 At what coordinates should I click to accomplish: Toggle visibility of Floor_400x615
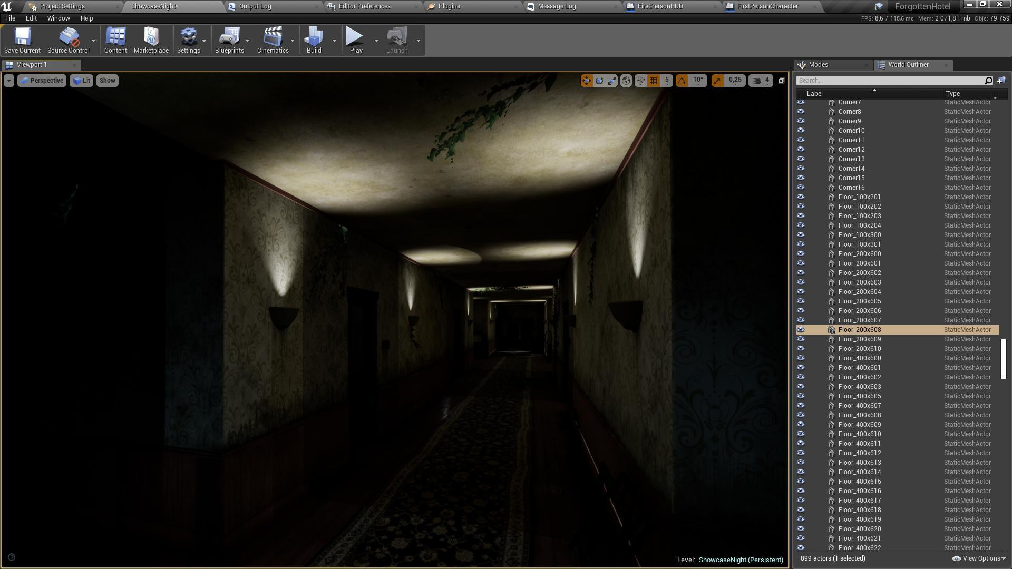tap(801, 482)
